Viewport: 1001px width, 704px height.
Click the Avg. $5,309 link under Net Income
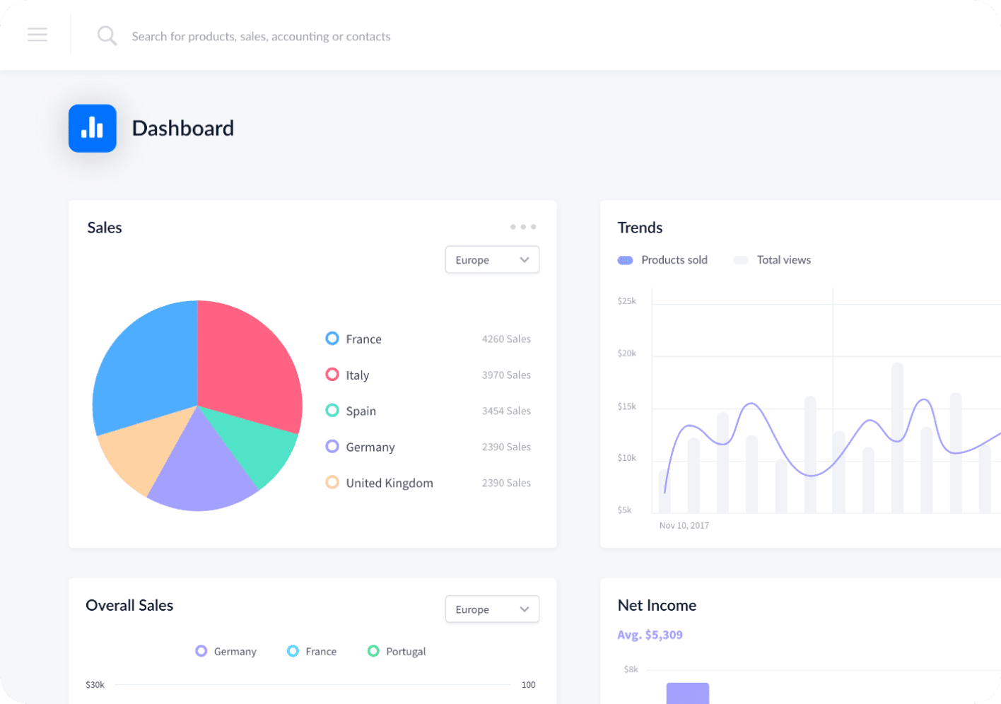(x=650, y=635)
